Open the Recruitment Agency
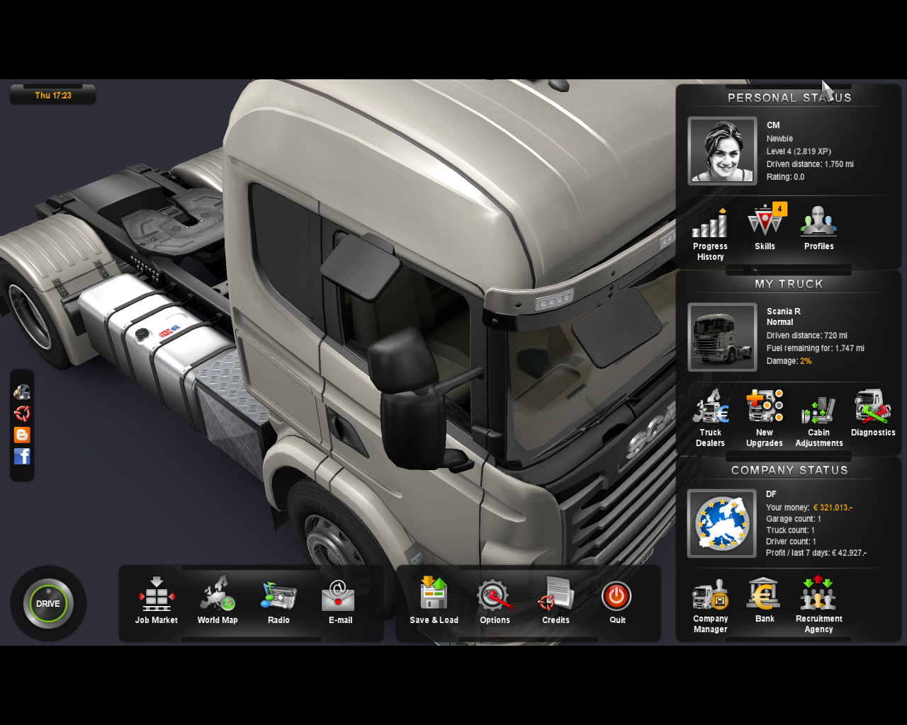The image size is (907, 725). point(818,605)
